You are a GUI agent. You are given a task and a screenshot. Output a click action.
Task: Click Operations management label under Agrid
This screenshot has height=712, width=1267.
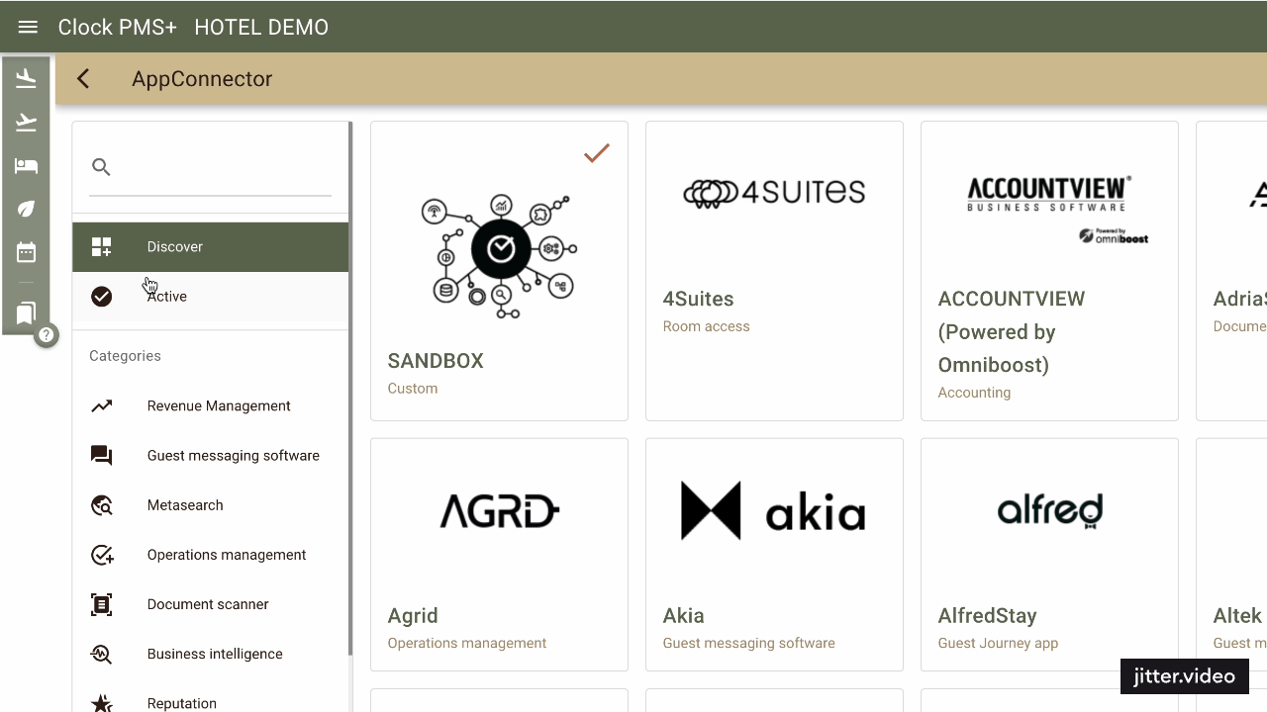coord(467,643)
